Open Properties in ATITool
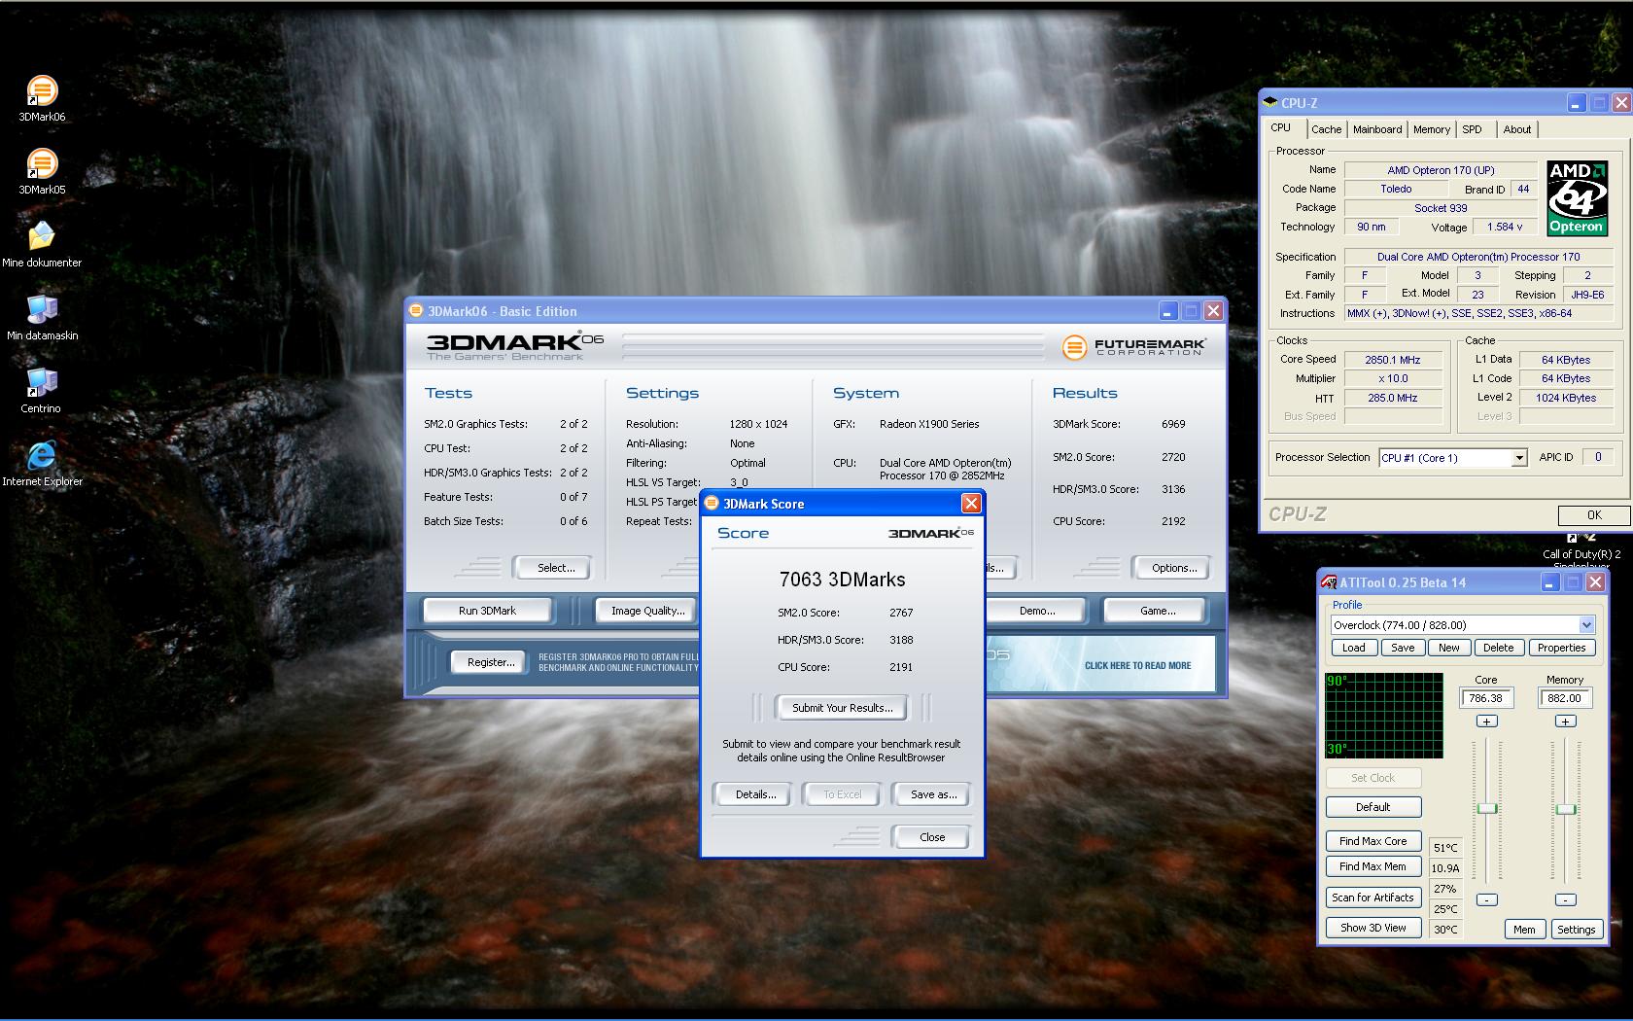 (1561, 648)
